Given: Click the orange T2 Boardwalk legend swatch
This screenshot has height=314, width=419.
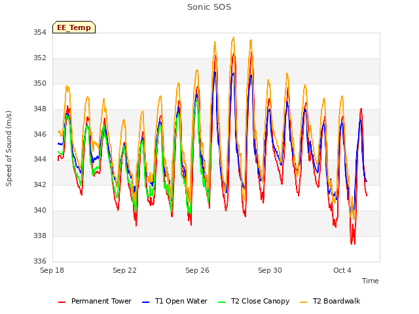Looking at the screenshot, I should pyautogui.click(x=304, y=302).
